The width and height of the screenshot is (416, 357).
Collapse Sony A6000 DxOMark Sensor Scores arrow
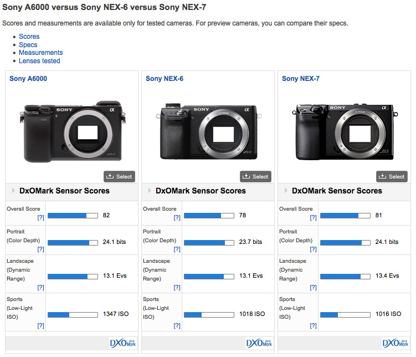[x=13, y=190]
